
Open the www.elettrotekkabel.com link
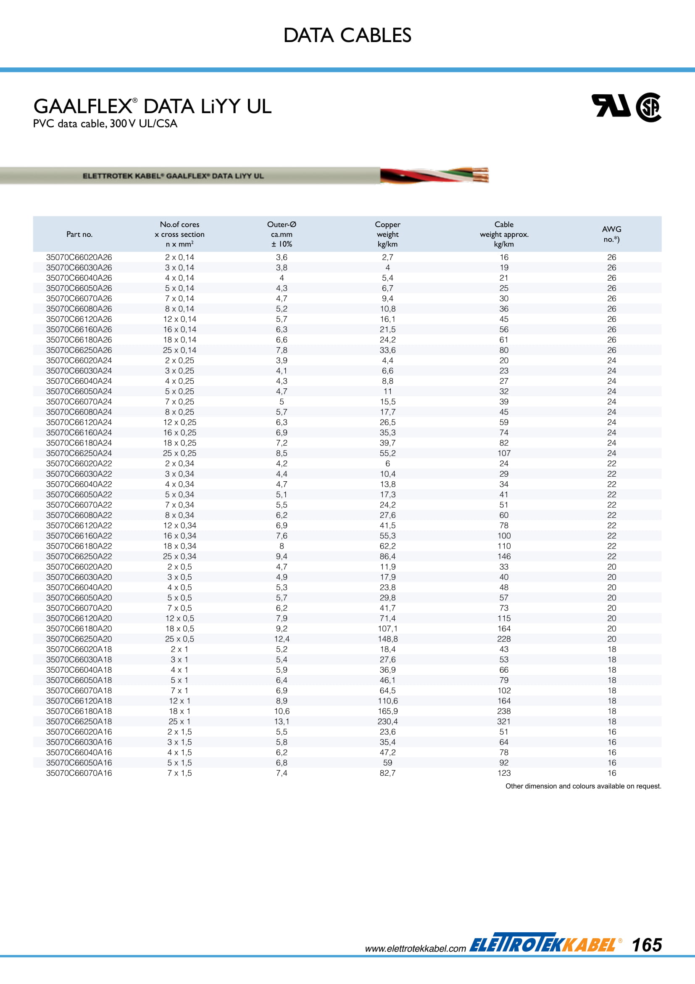point(415,948)
